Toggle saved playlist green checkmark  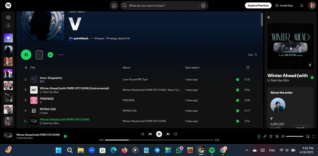click(x=50, y=55)
